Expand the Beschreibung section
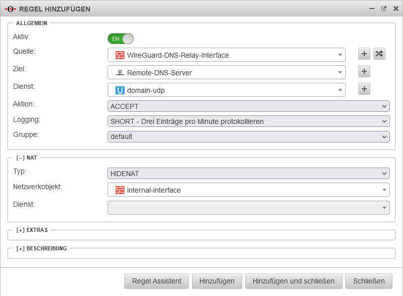Image resolution: width=403 pixels, height=296 pixels. point(21,248)
